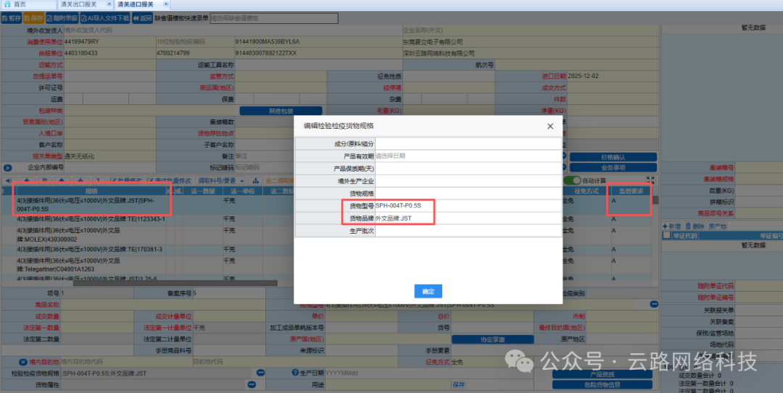Click the 原产地 button in 单证 panel

(x=717, y=227)
